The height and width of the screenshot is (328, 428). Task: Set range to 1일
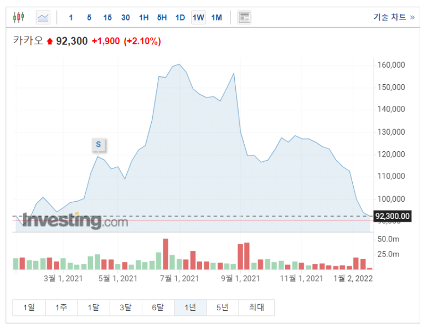tap(29, 307)
